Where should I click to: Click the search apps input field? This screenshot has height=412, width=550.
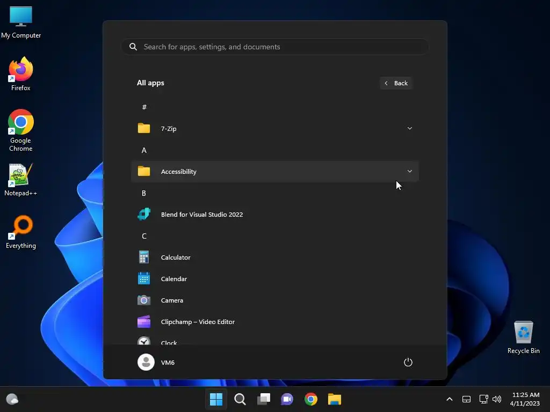(275, 47)
